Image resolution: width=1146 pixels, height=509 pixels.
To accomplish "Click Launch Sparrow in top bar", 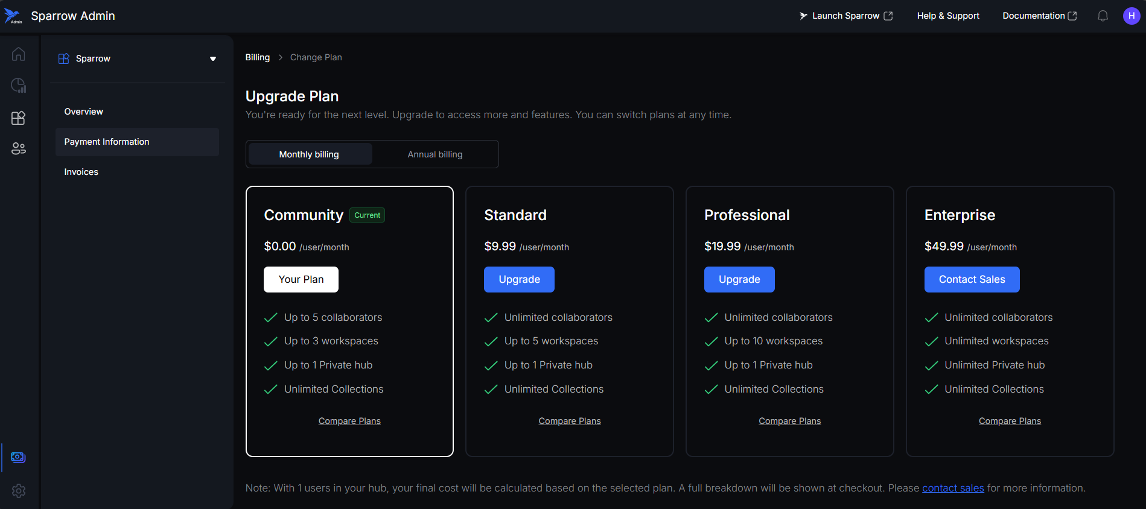I will coord(845,16).
